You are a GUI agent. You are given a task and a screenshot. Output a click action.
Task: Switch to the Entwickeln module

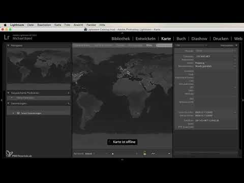click(x=145, y=39)
